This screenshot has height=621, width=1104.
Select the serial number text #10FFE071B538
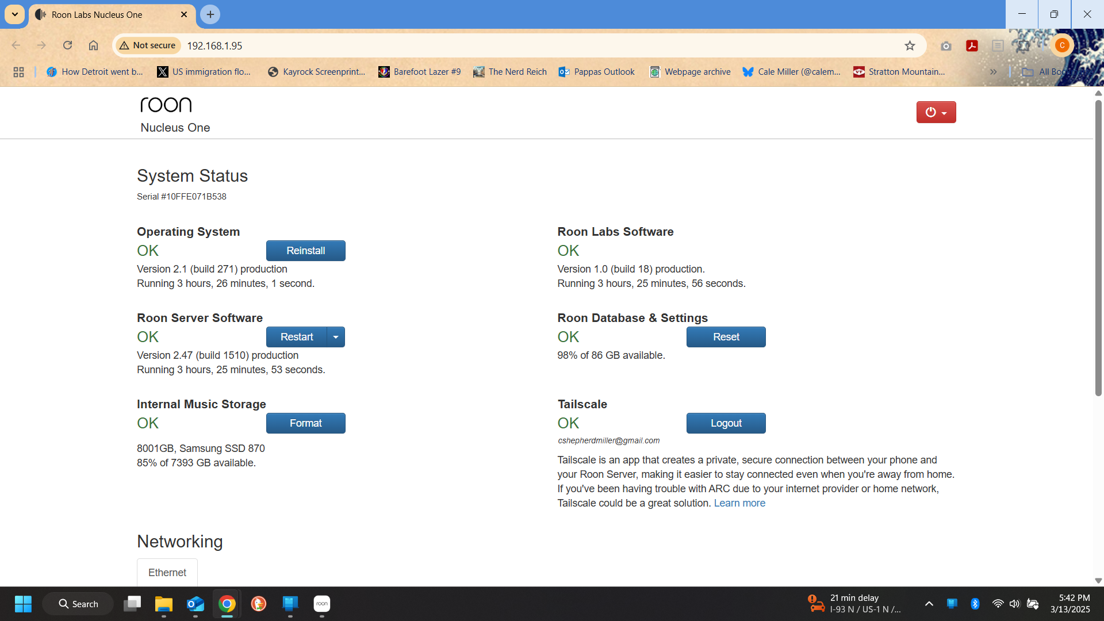tap(194, 197)
